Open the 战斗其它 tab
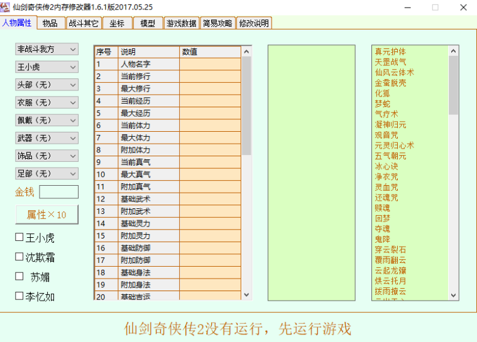 click(x=84, y=23)
